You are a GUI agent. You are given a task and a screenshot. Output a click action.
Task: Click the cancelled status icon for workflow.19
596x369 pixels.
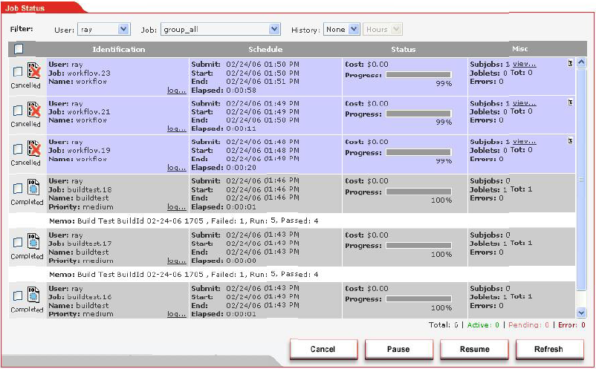[x=33, y=148]
